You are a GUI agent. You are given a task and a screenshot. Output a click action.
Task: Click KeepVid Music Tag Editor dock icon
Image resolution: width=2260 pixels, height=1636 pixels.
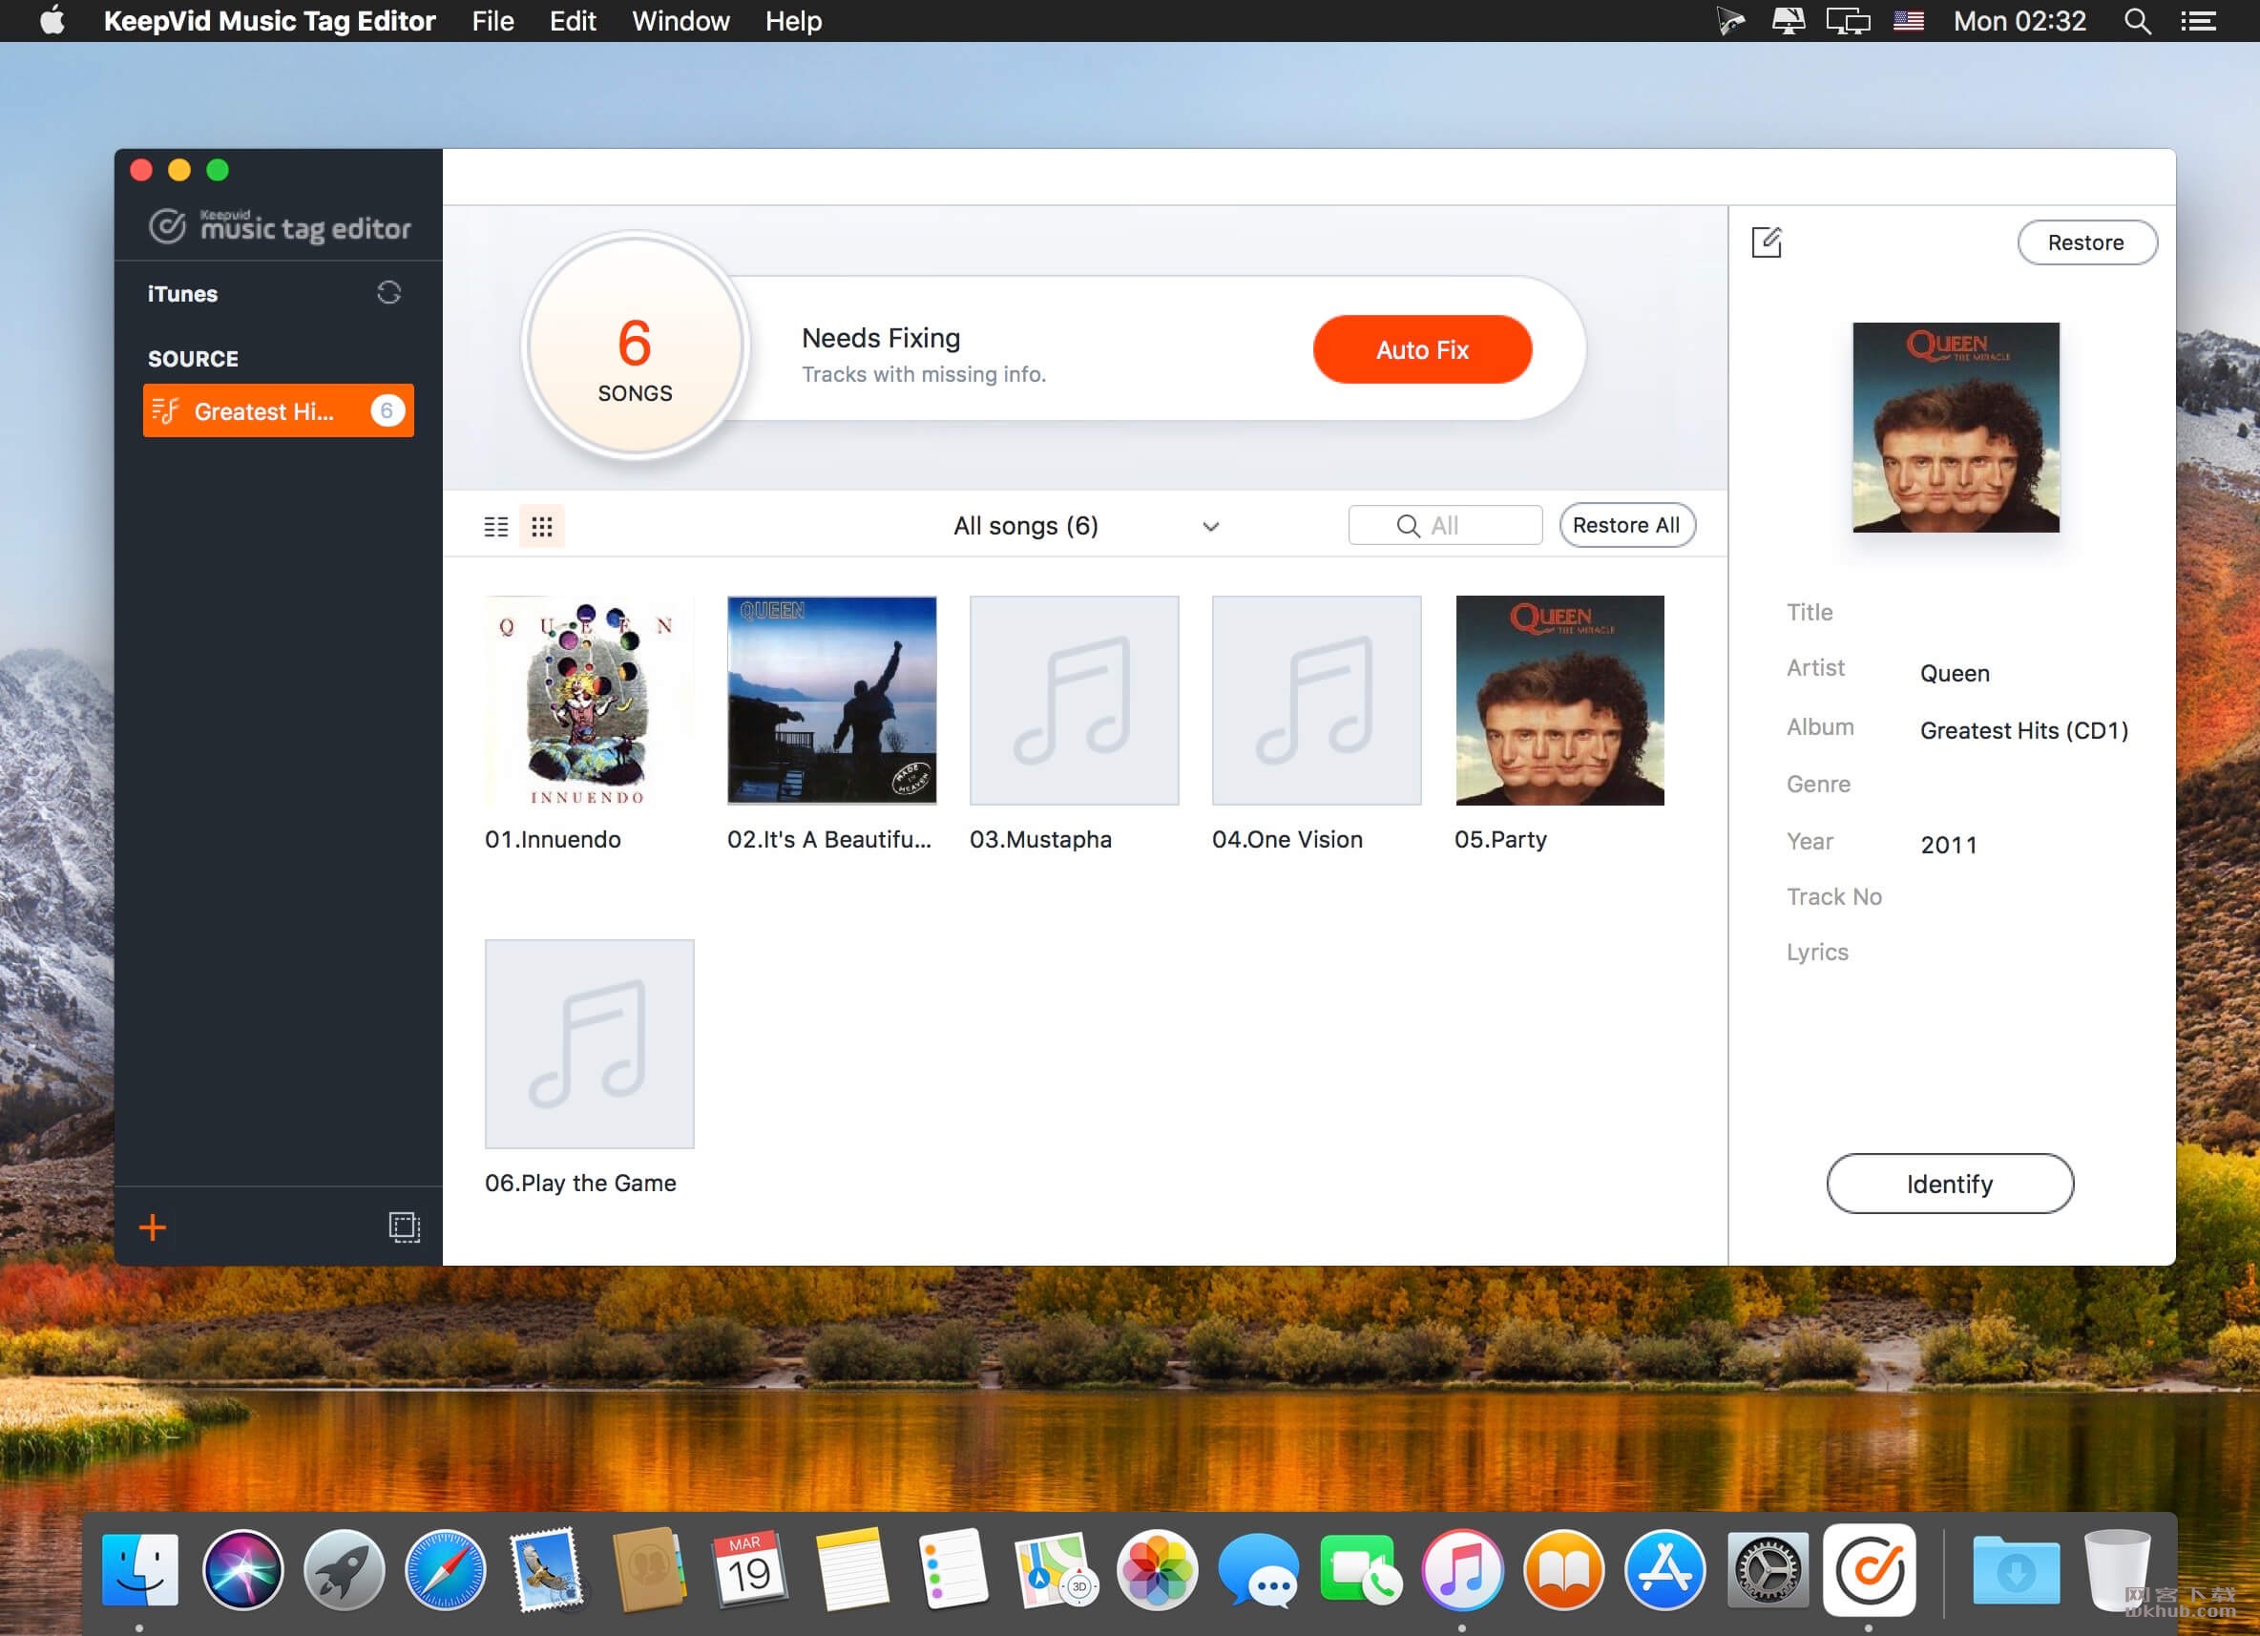click(1870, 1570)
